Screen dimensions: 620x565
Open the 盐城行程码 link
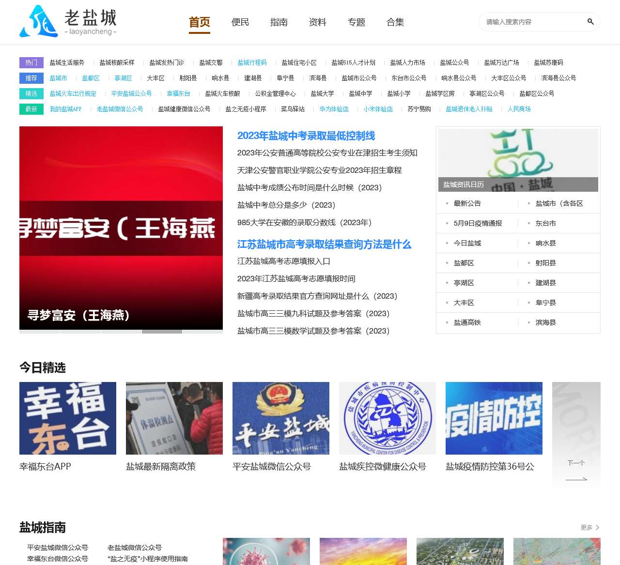coord(252,62)
